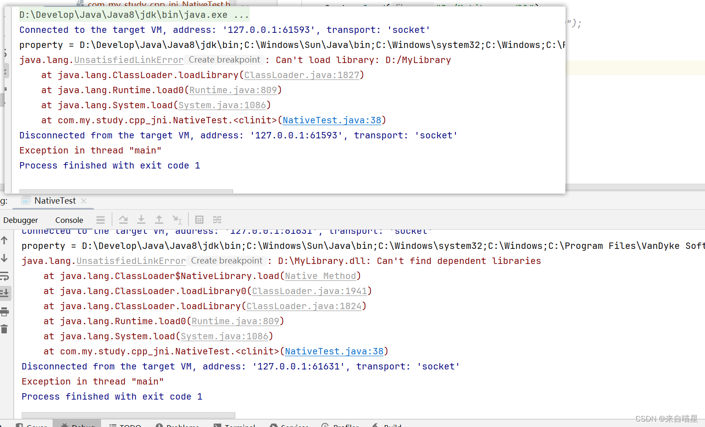Open System.java:1086 link above the 61593 Disconnected line
Screen dimensions: 705x427
pos(222,105)
